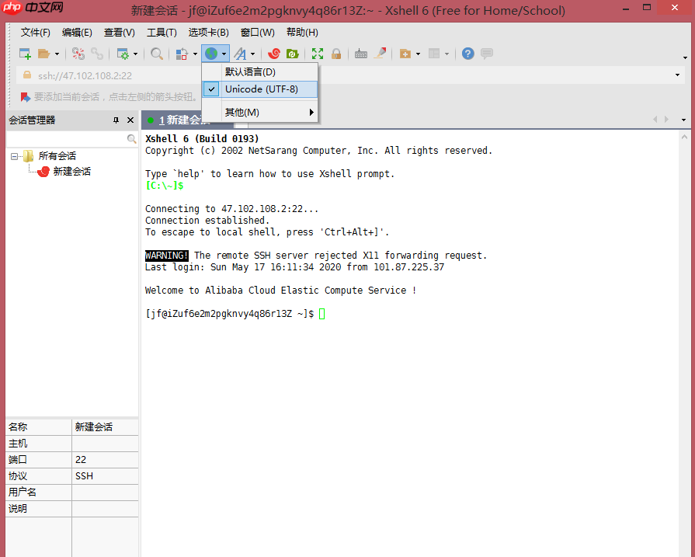Image resolution: width=695 pixels, height=557 pixels.
Task: Open the 工具(T) menu
Action: (162, 33)
